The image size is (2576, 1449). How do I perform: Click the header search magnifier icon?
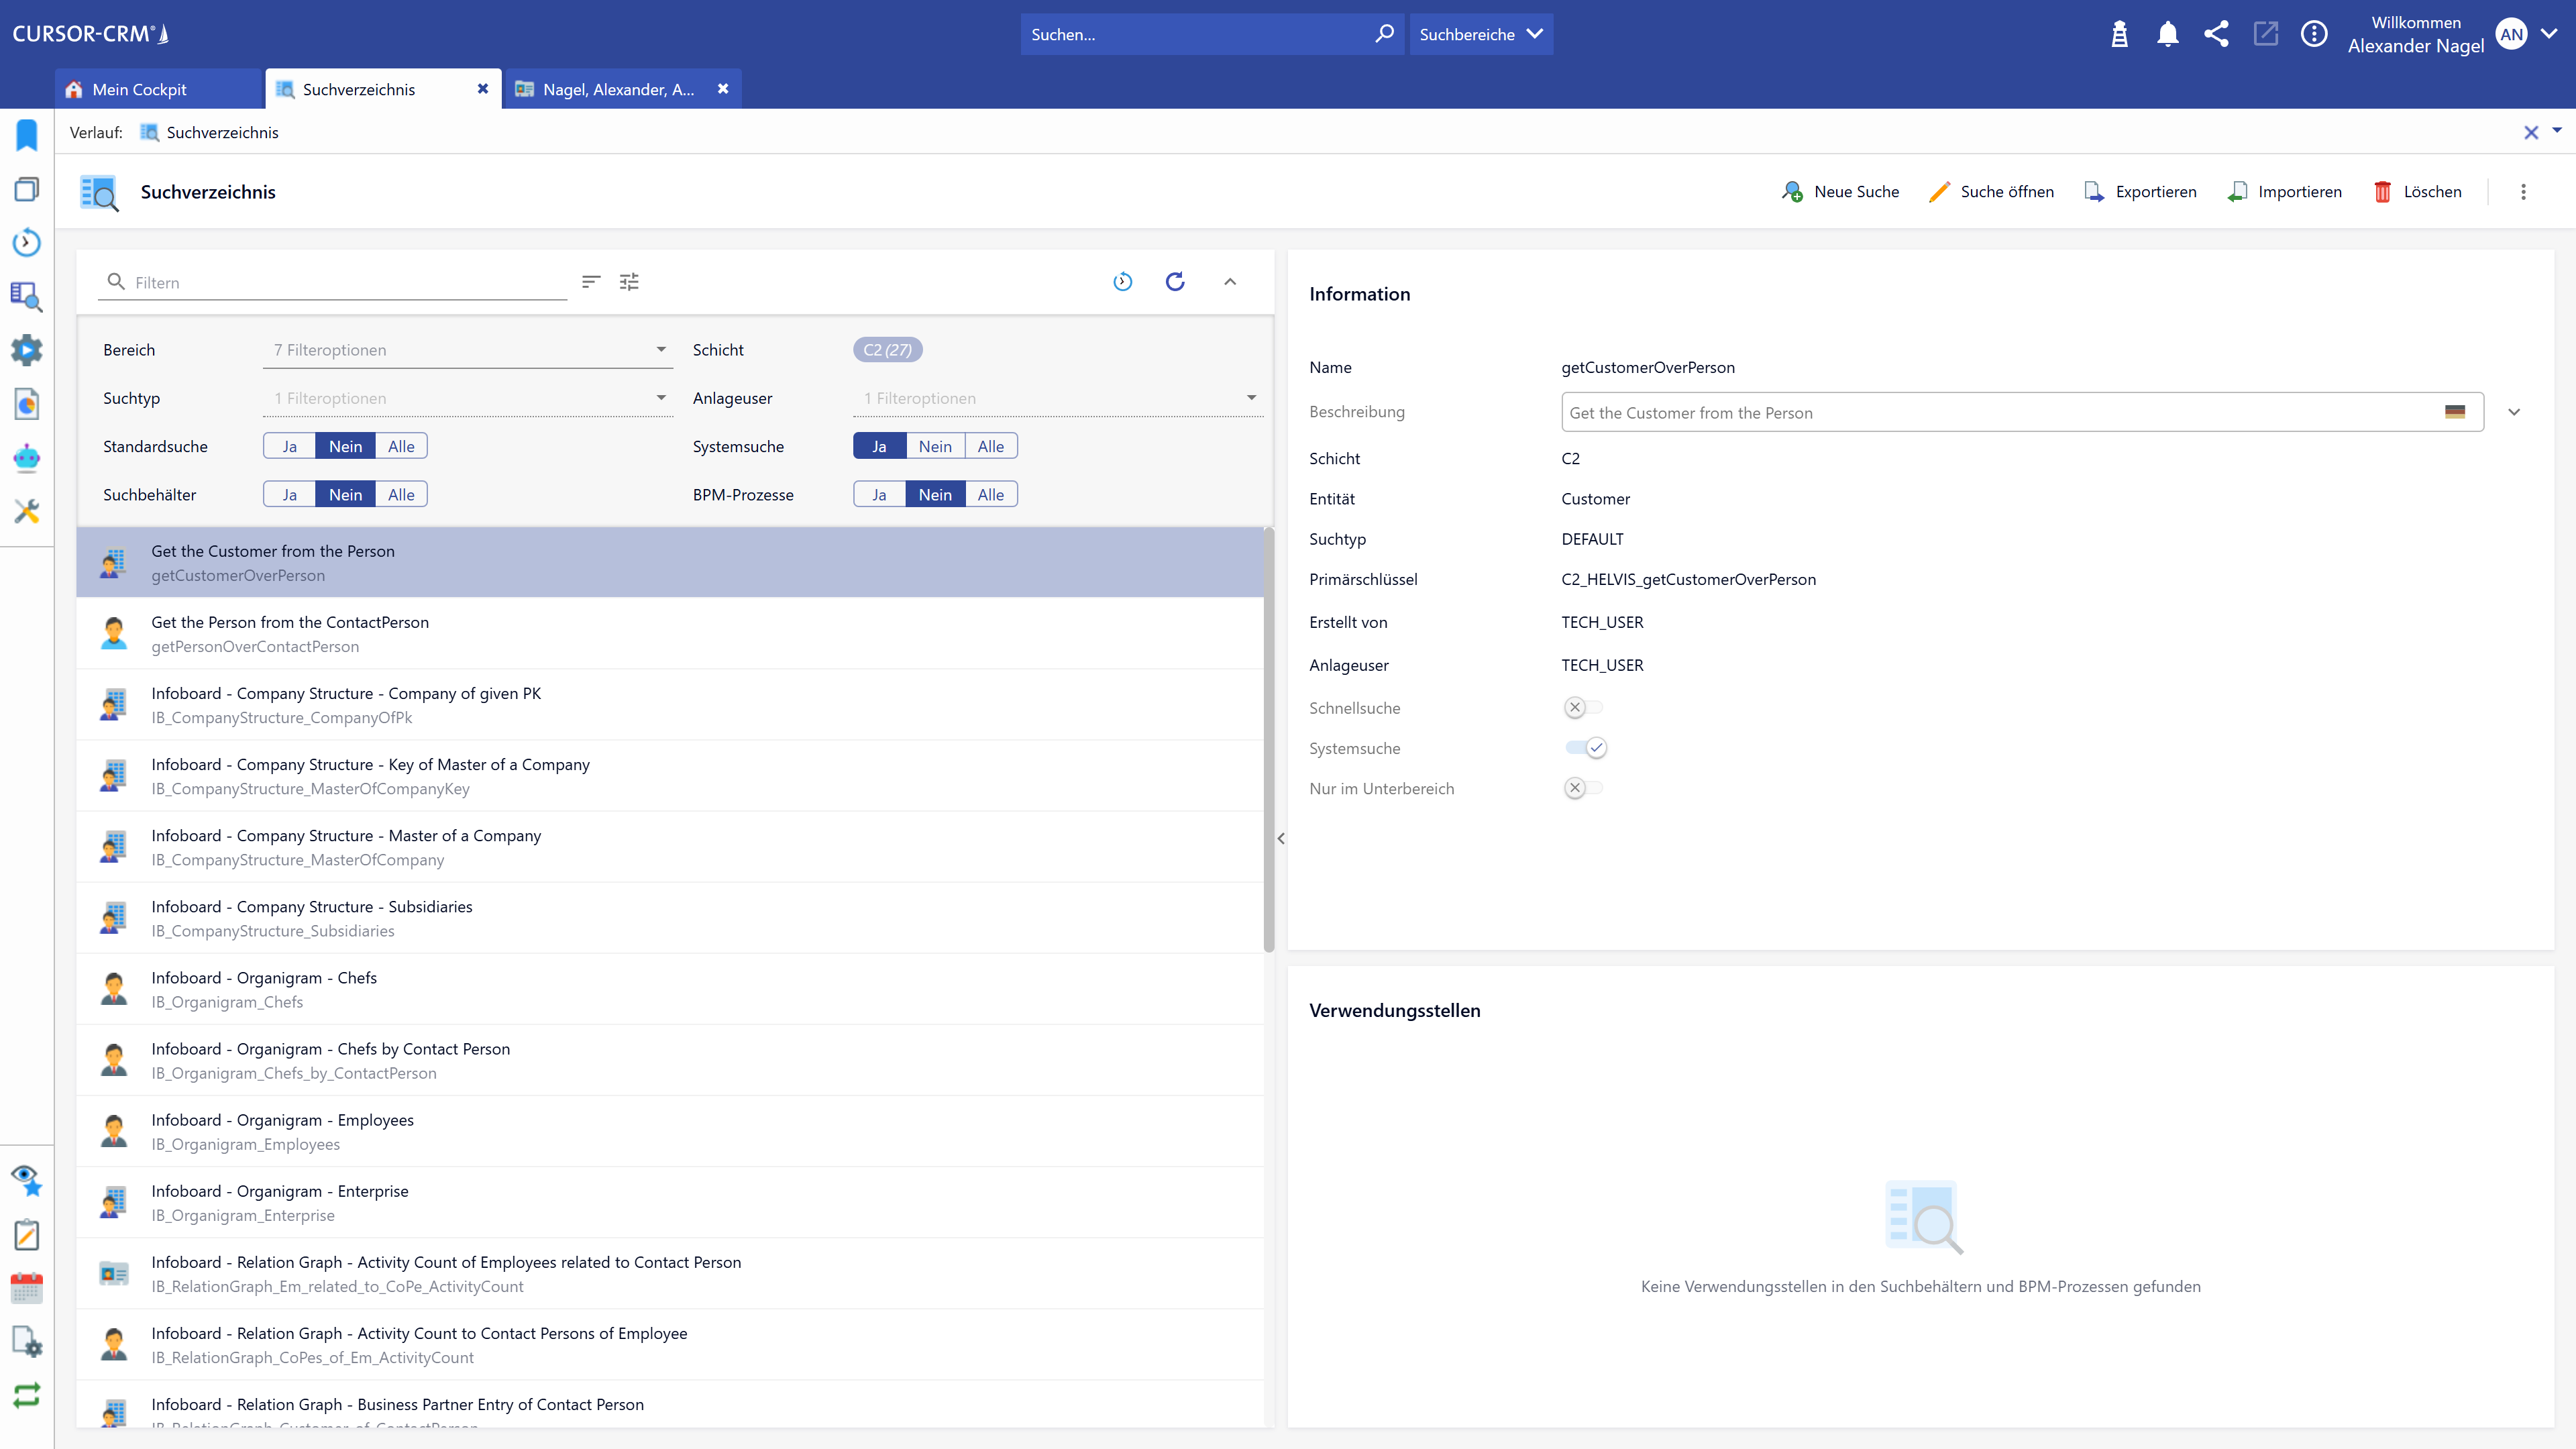point(1384,34)
